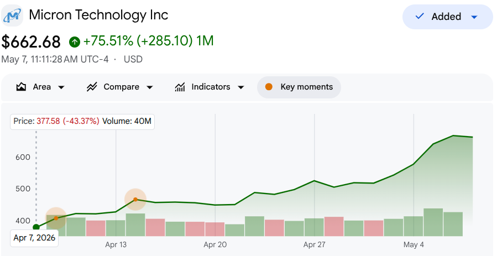Click the Added checkmark icon
497x256 pixels.
click(x=420, y=16)
